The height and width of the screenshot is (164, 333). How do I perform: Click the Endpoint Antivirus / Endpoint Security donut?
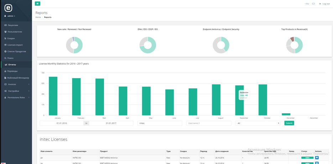[x=221, y=45]
